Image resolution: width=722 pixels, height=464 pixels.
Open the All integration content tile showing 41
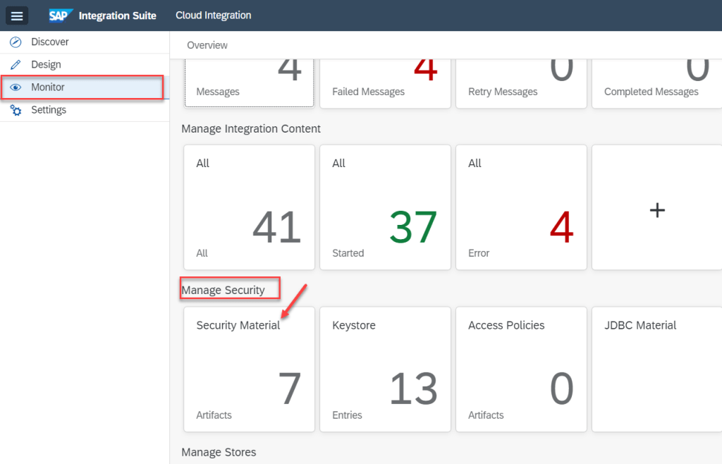(249, 207)
